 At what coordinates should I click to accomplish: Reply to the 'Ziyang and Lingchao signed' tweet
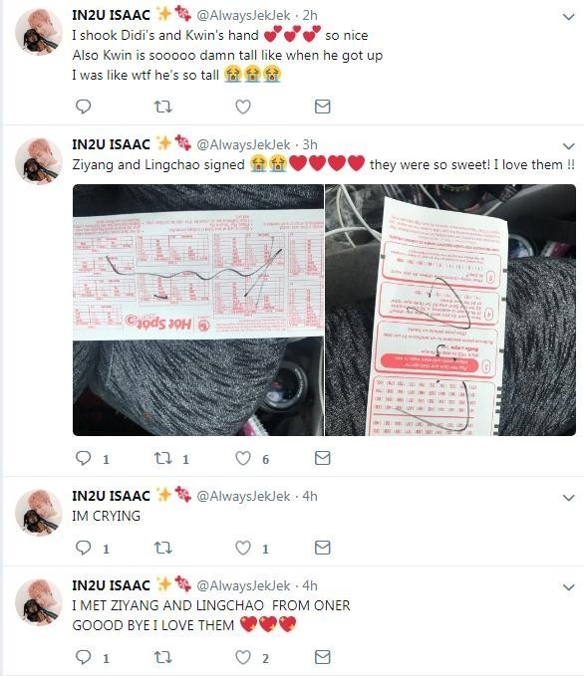pos(83,458)
